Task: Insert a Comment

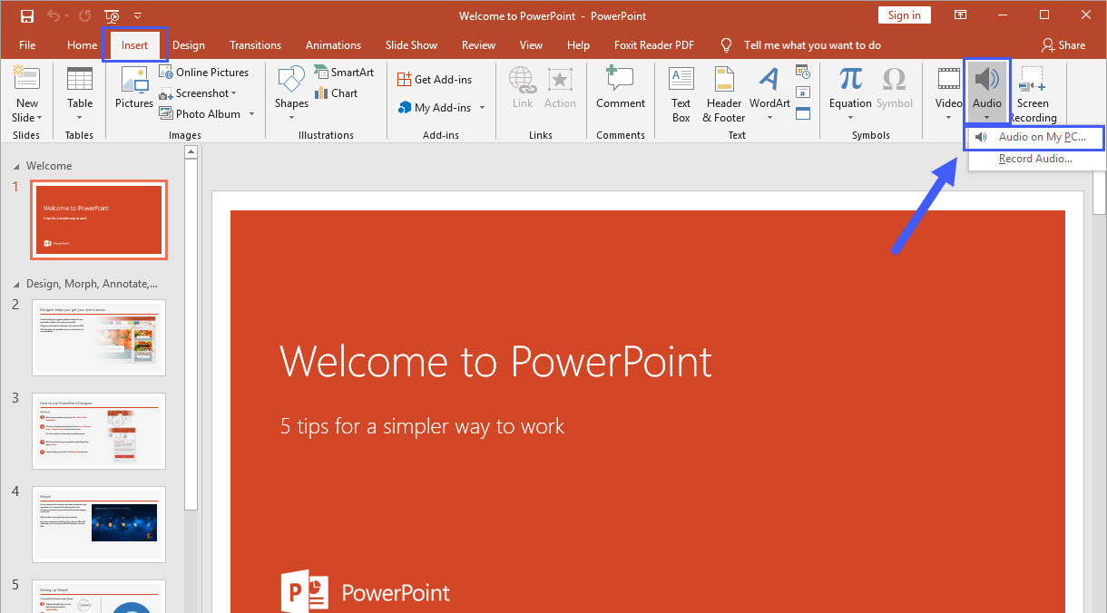Action: click(x=621, y=88)
